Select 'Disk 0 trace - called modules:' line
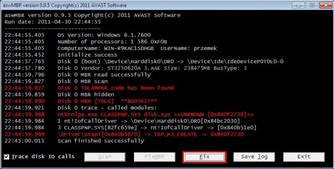 coord(81,108)
